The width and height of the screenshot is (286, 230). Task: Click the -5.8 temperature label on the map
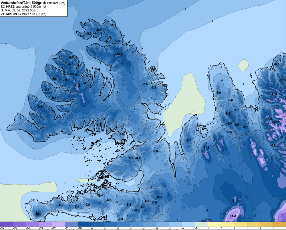click(x=87, y=205)
